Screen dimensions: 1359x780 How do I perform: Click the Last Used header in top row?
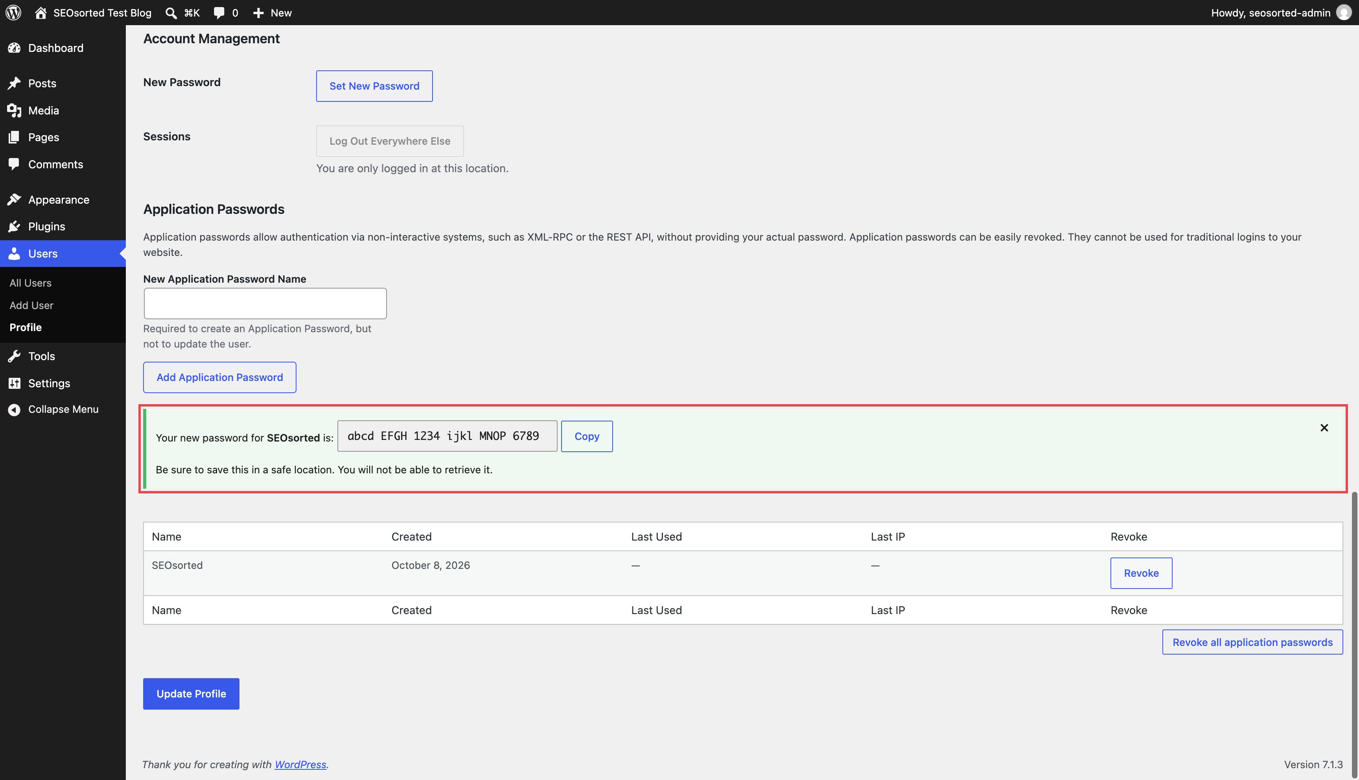tap(656, 537)
